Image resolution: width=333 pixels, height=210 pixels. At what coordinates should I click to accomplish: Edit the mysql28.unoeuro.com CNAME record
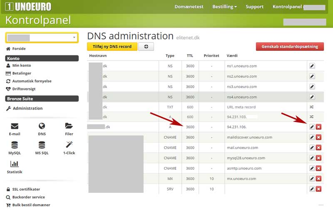[x=312, y=158]
